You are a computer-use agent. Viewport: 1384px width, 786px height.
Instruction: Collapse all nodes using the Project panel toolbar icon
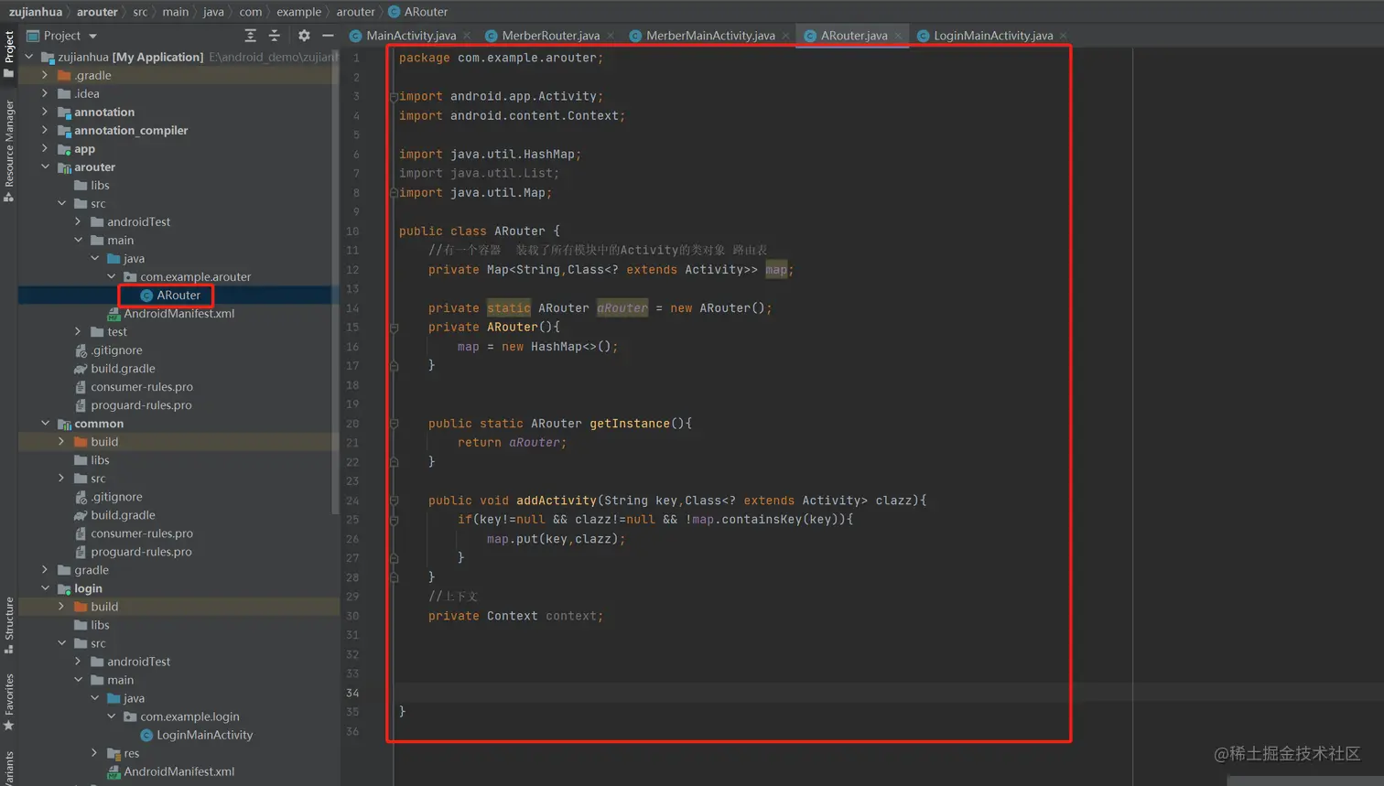coord(275,36)
